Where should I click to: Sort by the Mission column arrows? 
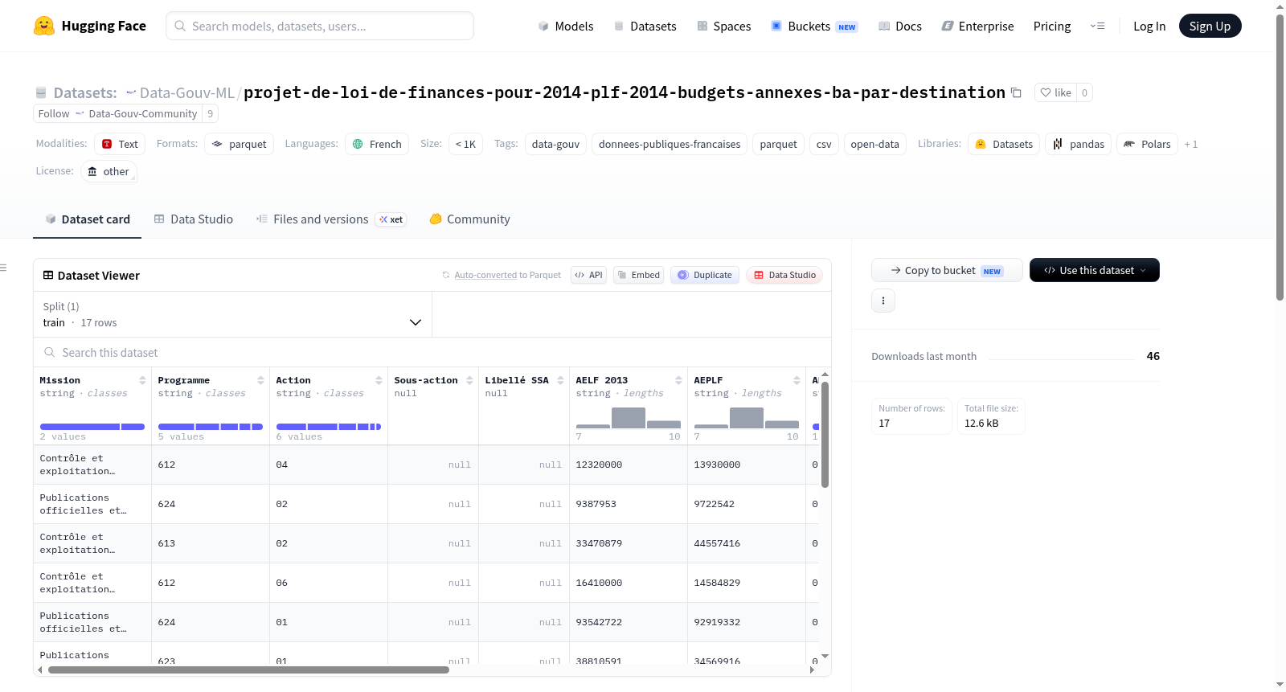click(x=142, y=380)
